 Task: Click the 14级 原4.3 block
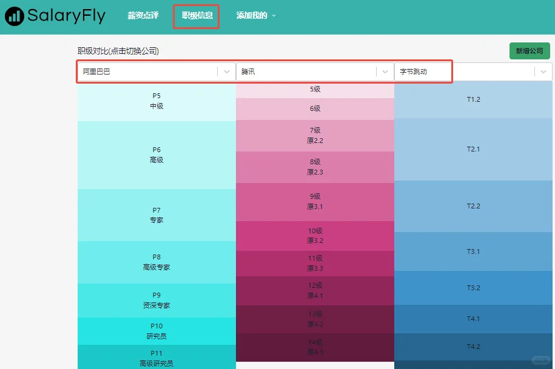(x=315, y=347)
